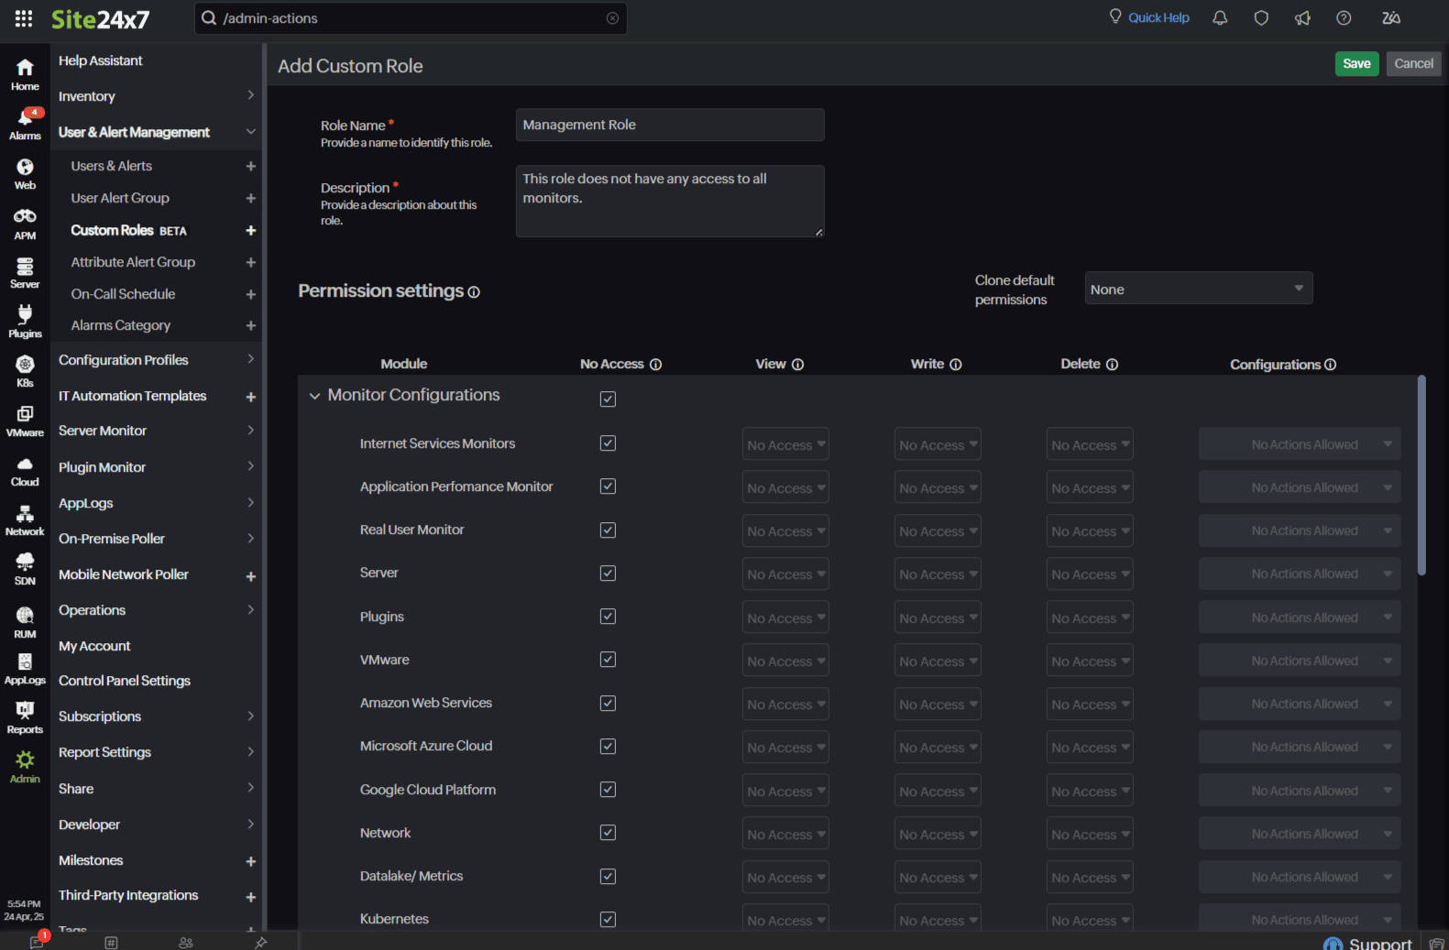Open User Alert Group menu item
Viewport: 1449px width, 950px height.
(120, 198)
